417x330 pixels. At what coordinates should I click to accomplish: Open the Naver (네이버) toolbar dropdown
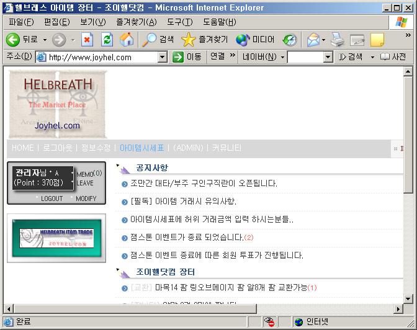click(x=263, y=57)
